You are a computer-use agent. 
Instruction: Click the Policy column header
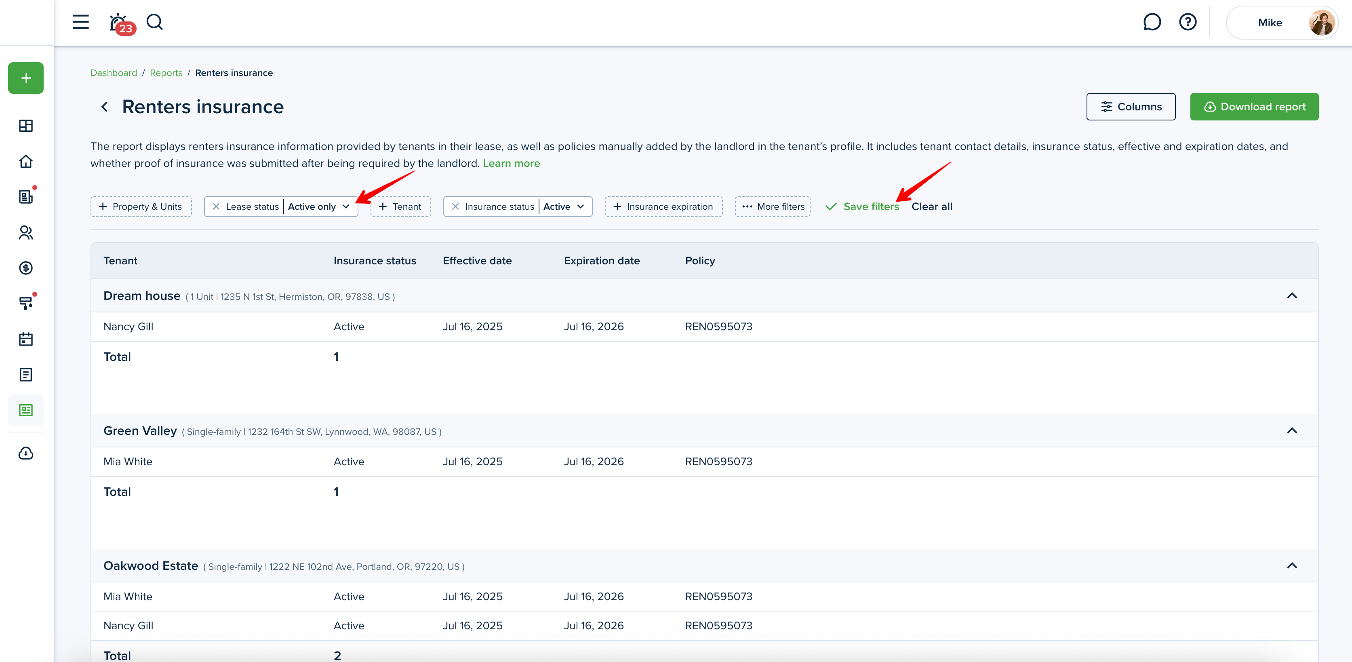pyautogui.click(x=699, y=261)
